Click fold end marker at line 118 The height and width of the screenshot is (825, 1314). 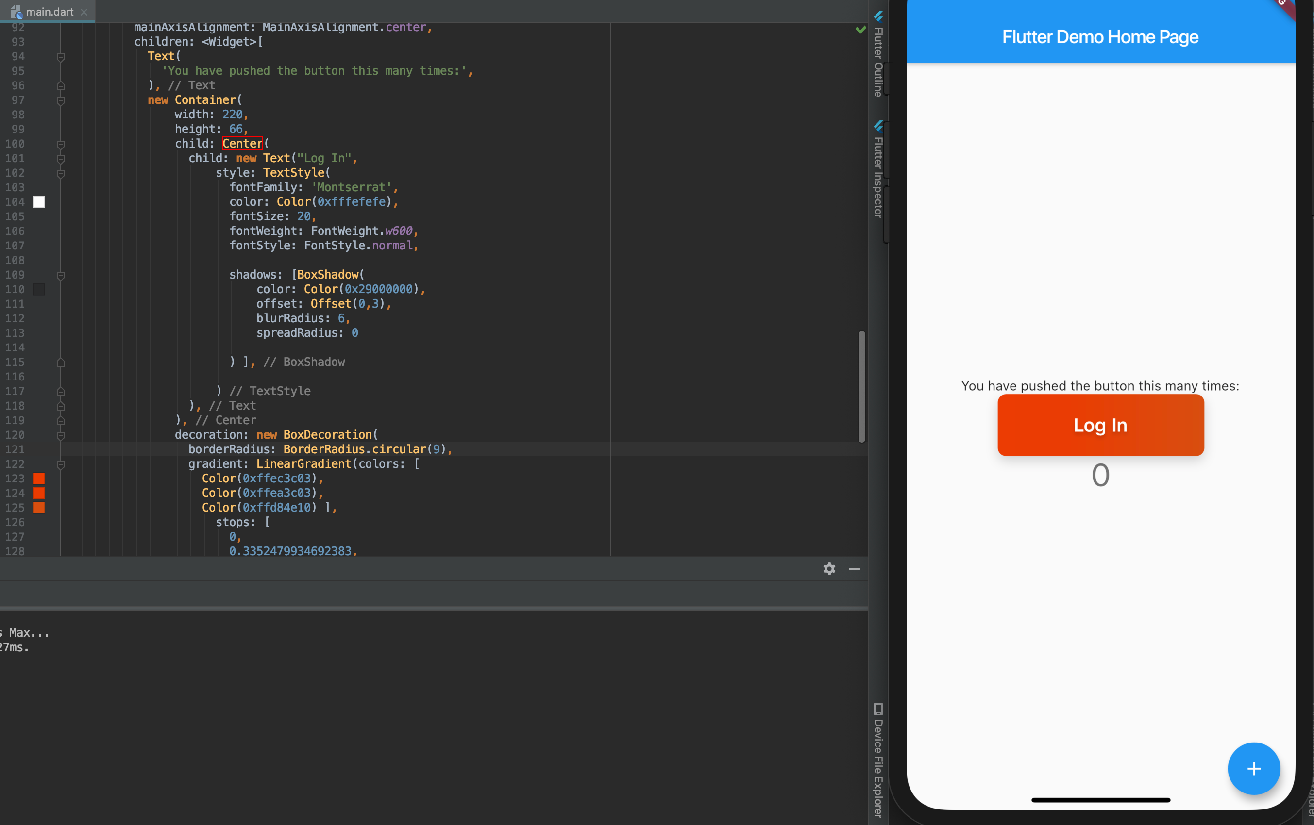(x=61, y=406)
